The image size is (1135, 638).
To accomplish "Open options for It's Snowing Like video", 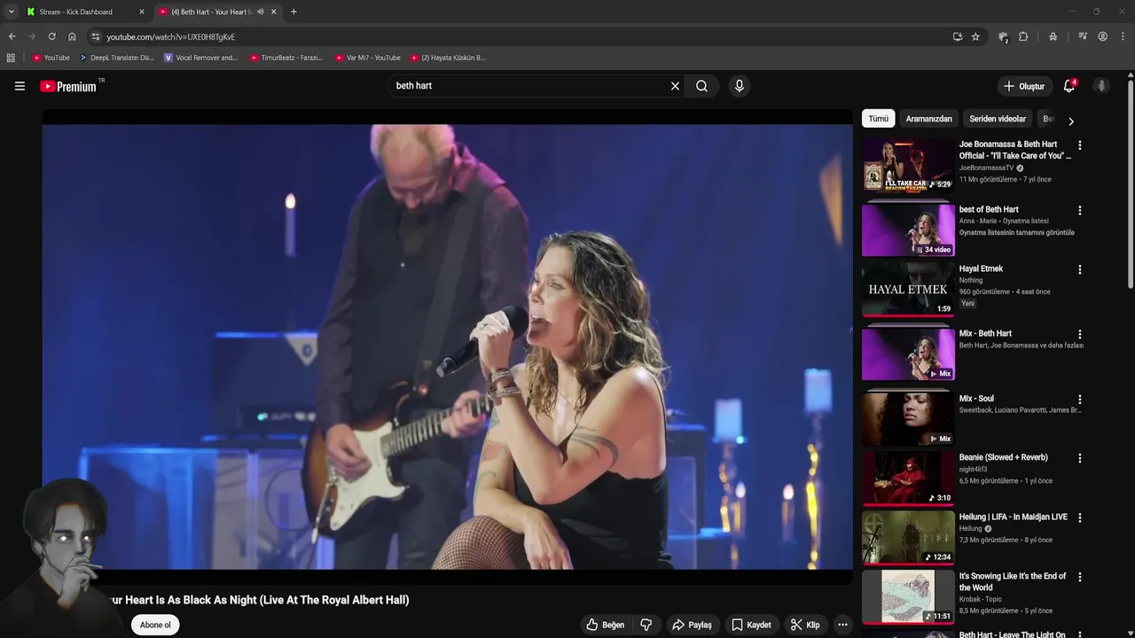I will 1079,577.
